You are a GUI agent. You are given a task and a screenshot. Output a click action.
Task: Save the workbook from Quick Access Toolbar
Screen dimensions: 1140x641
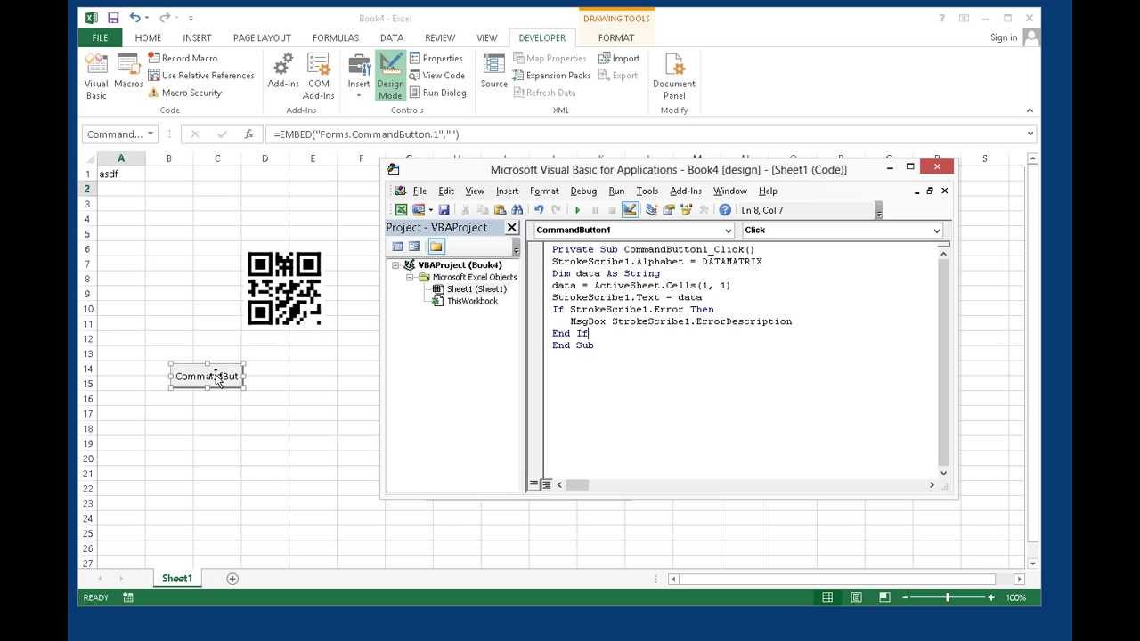pos(113,18)
